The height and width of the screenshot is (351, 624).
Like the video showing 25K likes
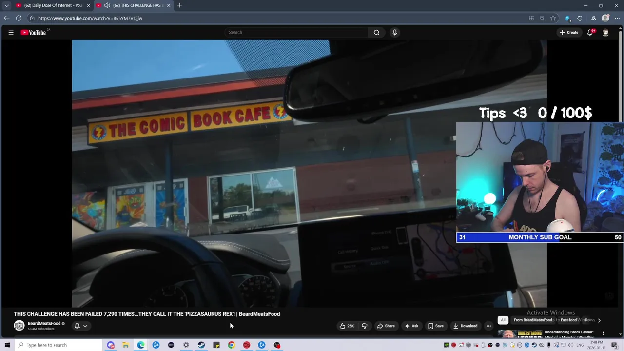coord(347,326)
